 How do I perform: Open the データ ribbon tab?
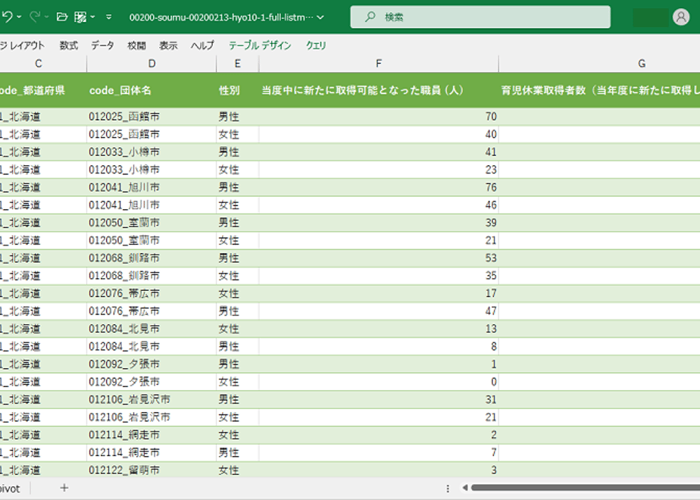tap(102, 45)
